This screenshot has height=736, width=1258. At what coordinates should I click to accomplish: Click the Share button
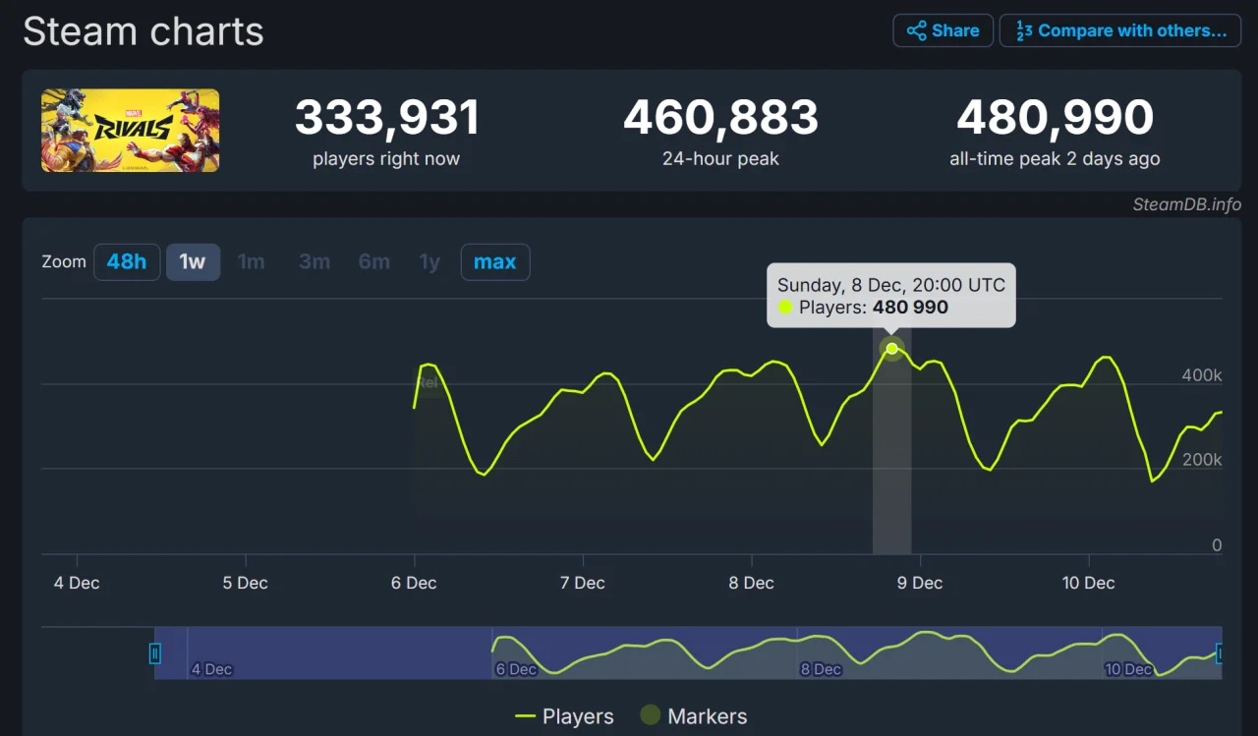pyautogui.click(x=943, y=30)
